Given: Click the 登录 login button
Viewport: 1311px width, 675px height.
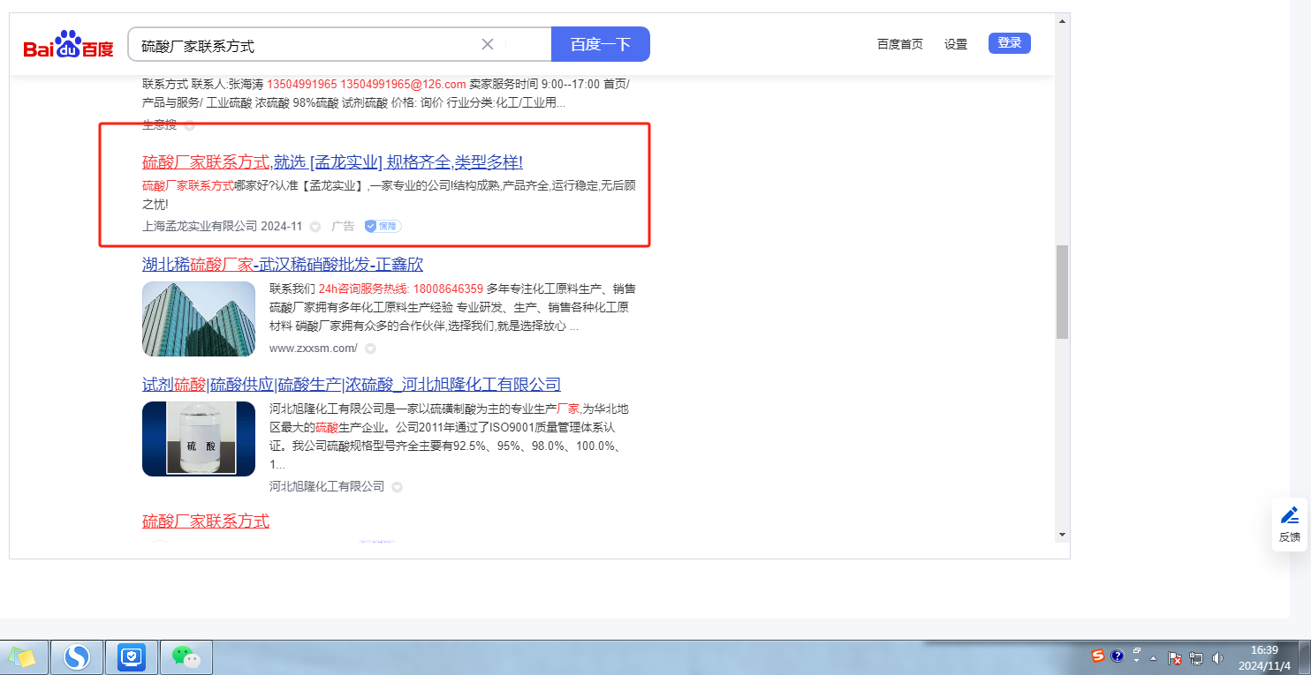Looking at the screenshot, I should pyautogui.click(x=1009, y=43).
